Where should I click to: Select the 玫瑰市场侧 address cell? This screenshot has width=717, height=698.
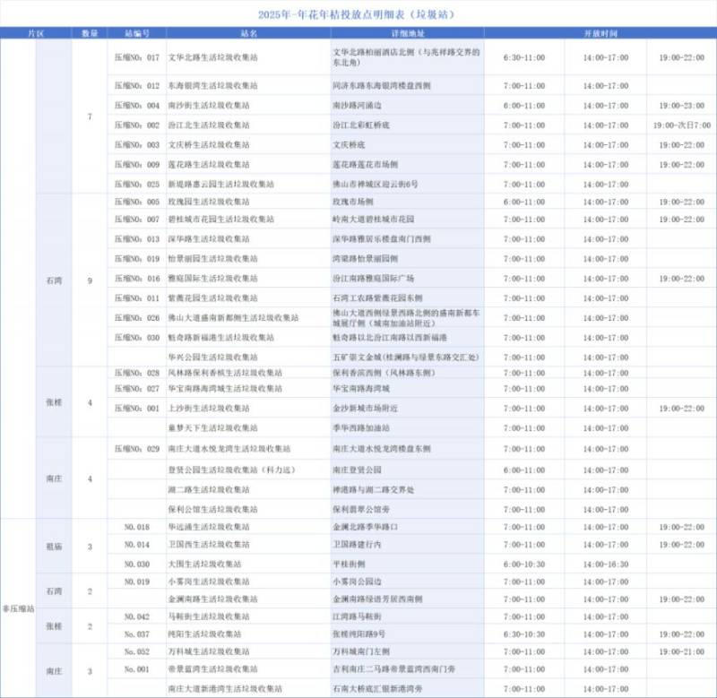click(x=353, y=202)
